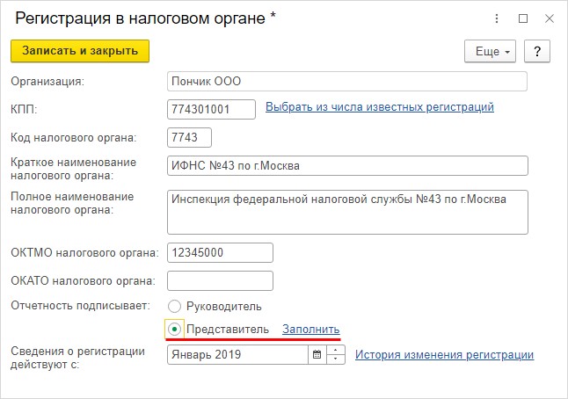
Task: Click the Краткое наименование налогового органа field
Action: tap(347, 166)
